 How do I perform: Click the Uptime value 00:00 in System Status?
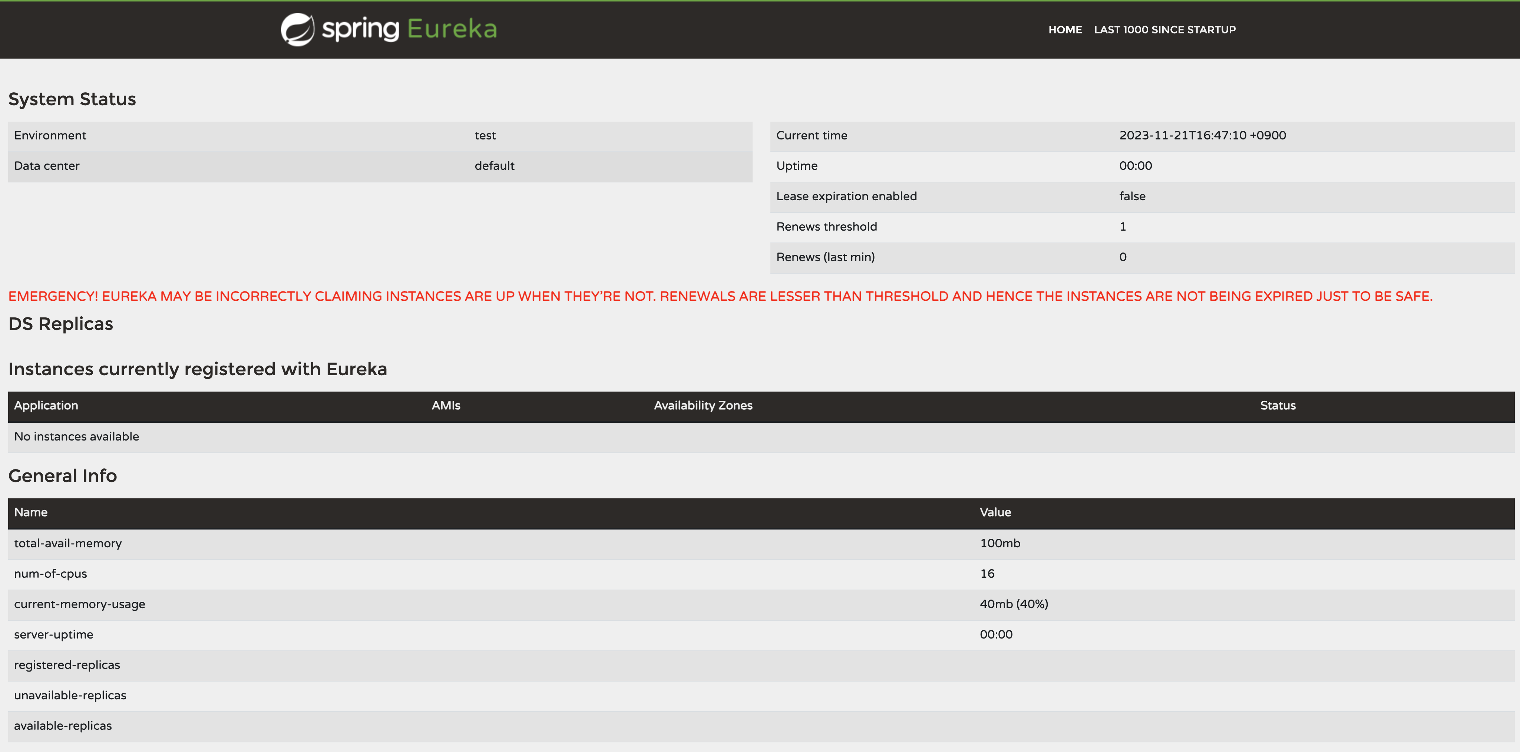1135,166
